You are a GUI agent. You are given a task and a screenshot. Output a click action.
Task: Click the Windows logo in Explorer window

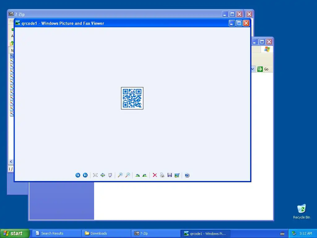[x=267, y=49]
